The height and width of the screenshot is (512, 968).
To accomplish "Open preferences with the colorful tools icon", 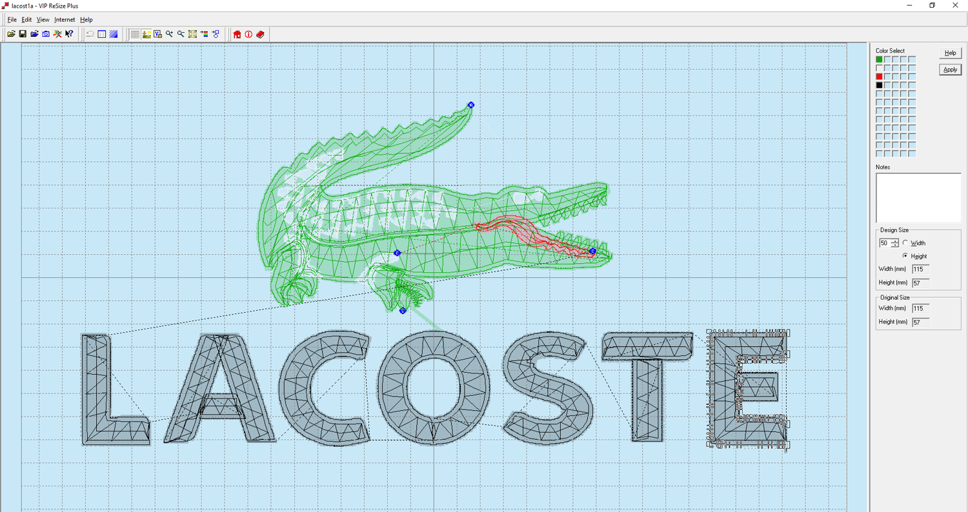I will 57,34.
